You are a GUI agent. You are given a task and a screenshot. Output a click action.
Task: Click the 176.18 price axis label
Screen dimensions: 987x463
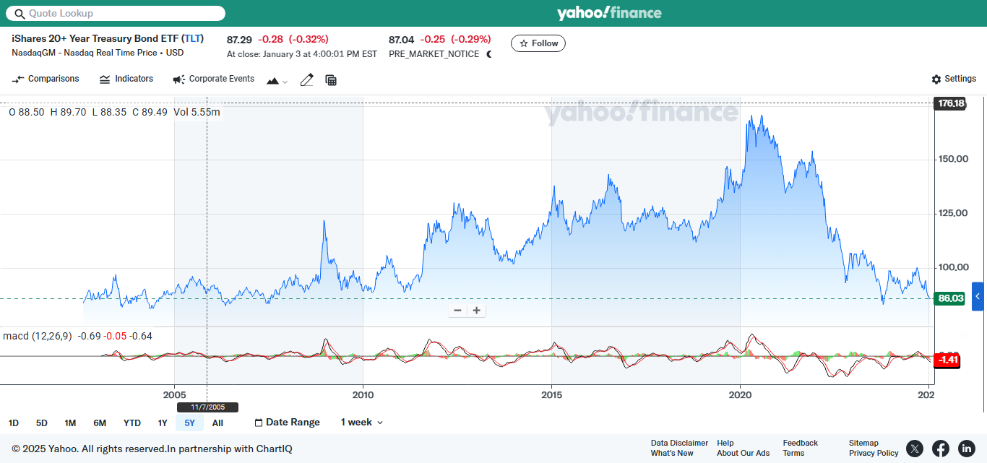tap(950, 103)
